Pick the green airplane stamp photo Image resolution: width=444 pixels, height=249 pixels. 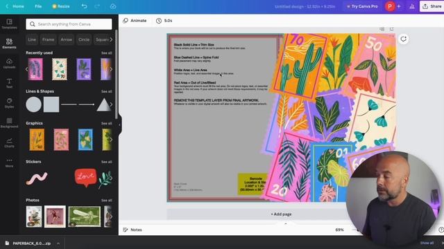[x=85, y=216]
